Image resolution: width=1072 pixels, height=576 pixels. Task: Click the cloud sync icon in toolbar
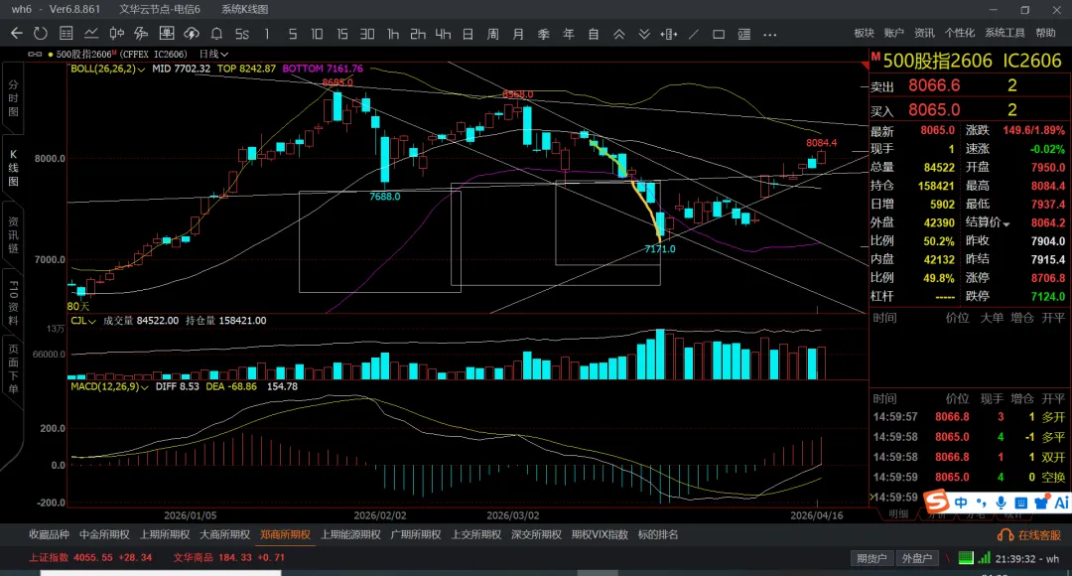[192, 34]
